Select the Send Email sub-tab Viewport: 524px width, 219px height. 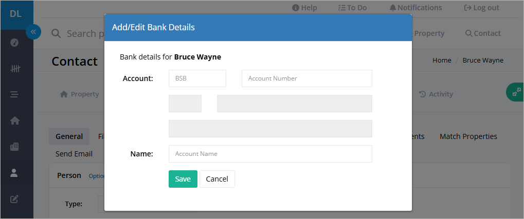pyautogui.click(x=74, y=154)
